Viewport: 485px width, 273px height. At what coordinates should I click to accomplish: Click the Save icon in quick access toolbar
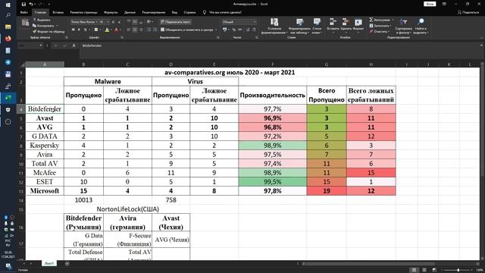point(23,4)
